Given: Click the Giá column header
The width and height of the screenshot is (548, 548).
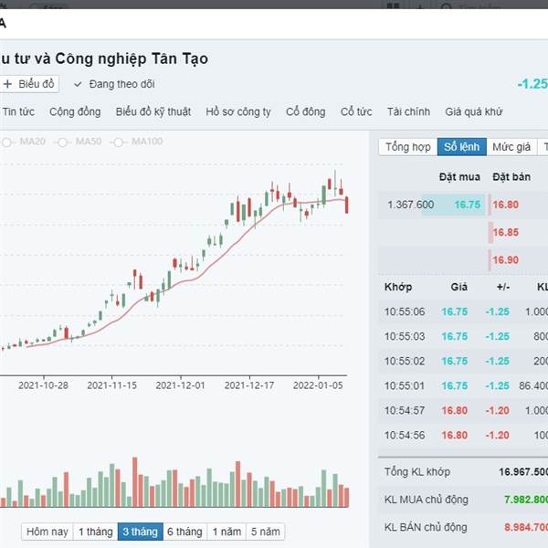Looking at the screenshot, I should pyautogui.click(x=458, y=287).
